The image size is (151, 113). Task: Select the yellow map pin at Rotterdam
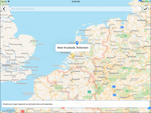click(72, 55)
